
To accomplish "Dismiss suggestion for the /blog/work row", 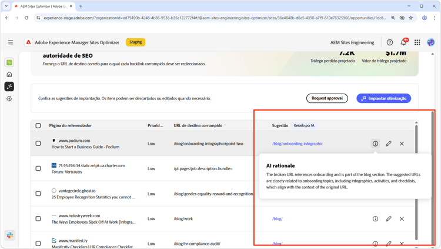I will click(402, 219).
